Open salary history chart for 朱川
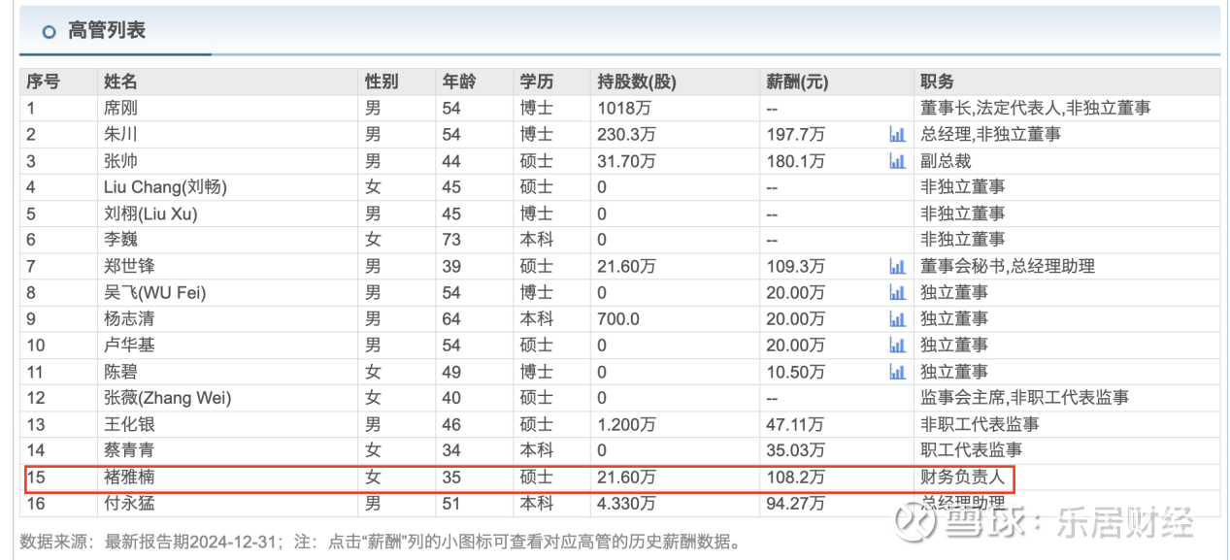The height and width of the screenshot is (560, 1230). [x=897, y=134]
